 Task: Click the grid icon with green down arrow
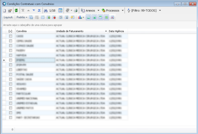point(49,17)
